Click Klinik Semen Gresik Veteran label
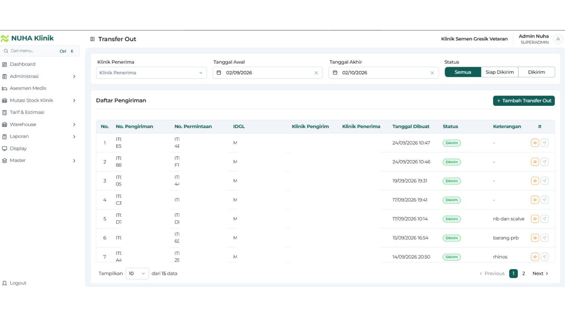The height and width of the screenshot is (317, 565). click(x=474, y=39)
